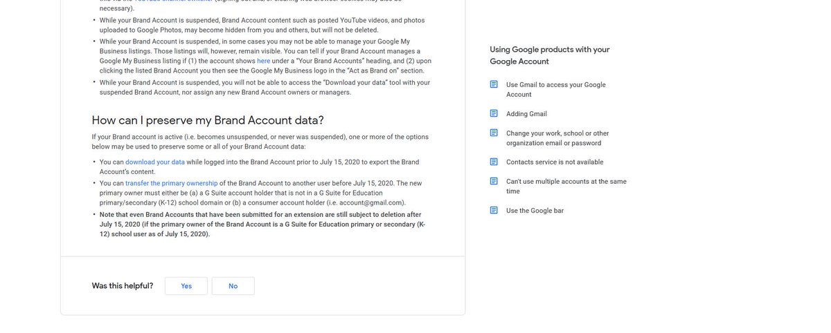
Task: Click bullet about posted YouTube videos being hidden
Action: (x=262, y=25)
